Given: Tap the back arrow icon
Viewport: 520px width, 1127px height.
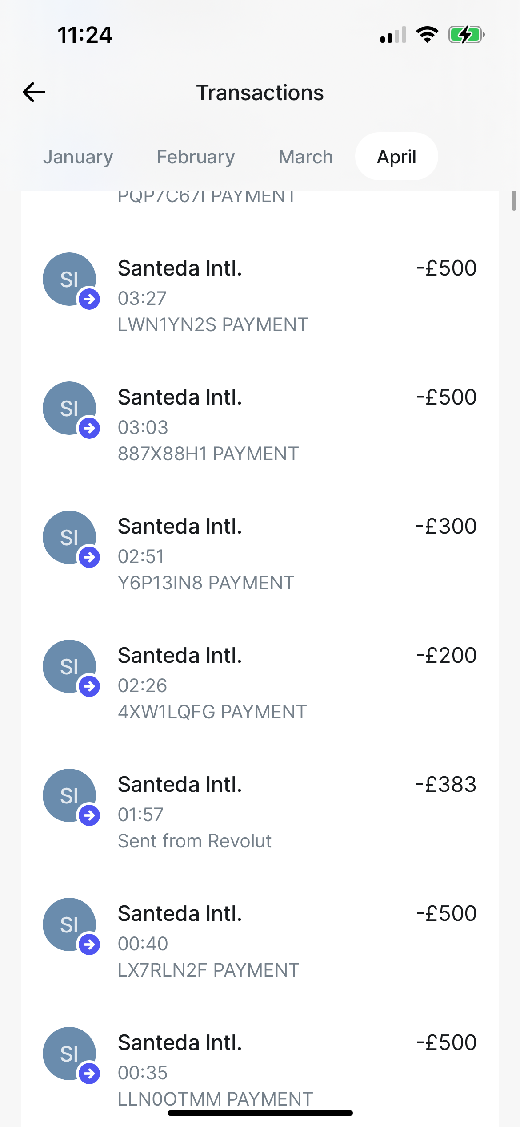Looking at the screenshot, I should 34,93.
